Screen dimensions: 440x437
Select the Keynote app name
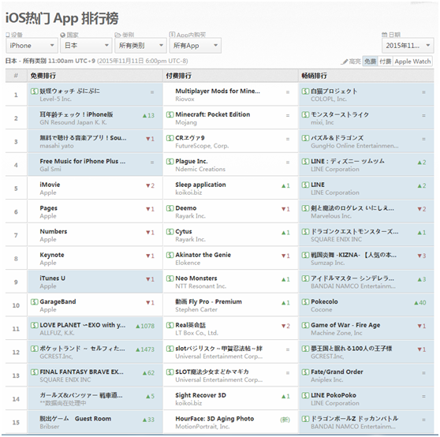coord(52,255)
